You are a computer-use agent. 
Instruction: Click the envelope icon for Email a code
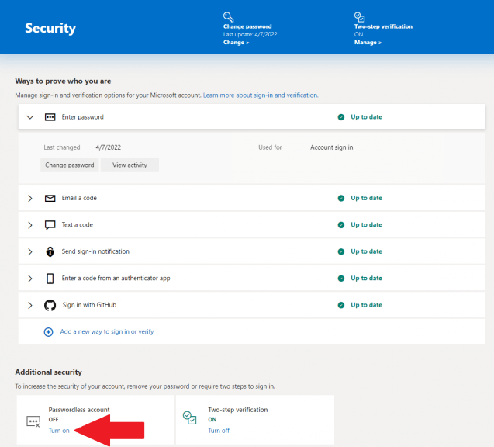tap(50, 199)
